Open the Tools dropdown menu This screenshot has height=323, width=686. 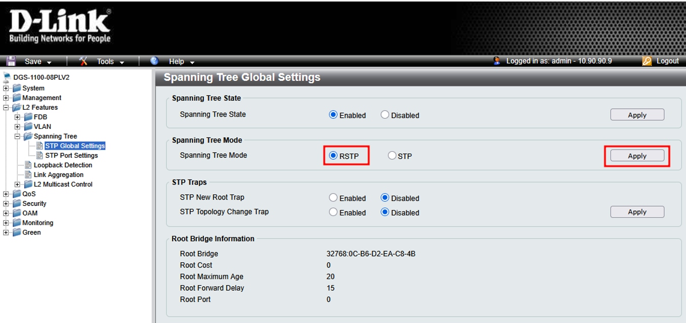[x=110, y=62]
